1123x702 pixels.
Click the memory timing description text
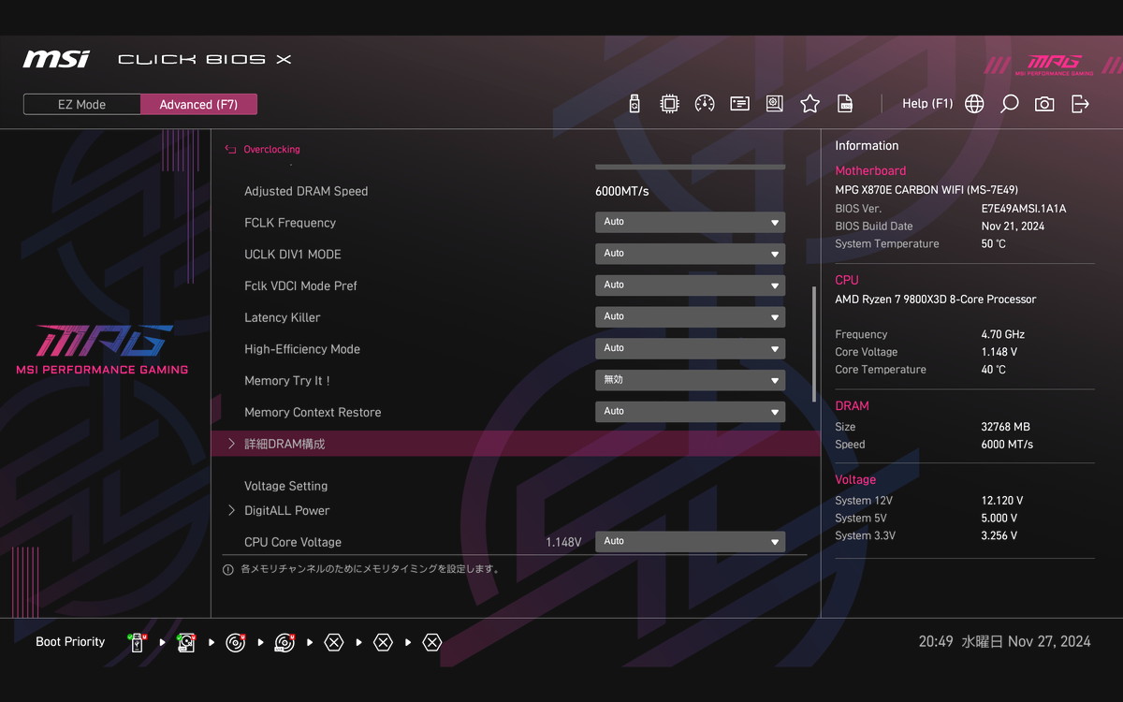(370, 569)
